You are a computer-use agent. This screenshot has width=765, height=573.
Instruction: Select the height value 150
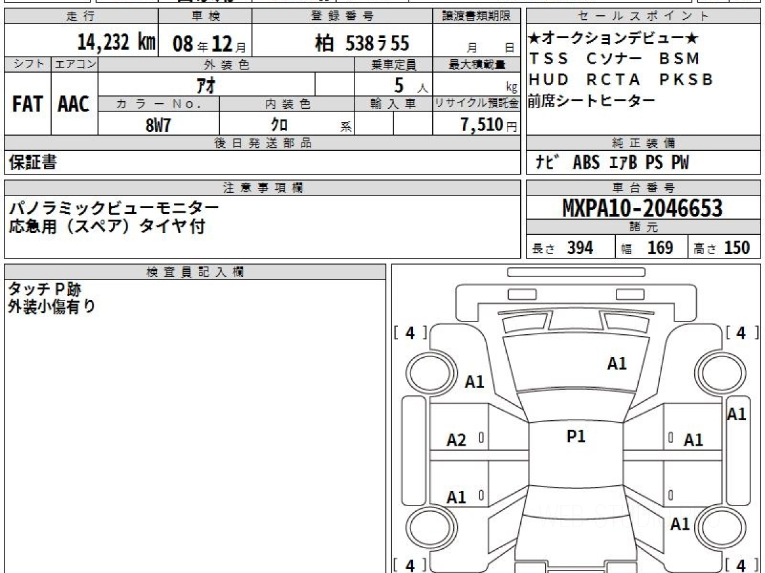(x=737, y=248)
